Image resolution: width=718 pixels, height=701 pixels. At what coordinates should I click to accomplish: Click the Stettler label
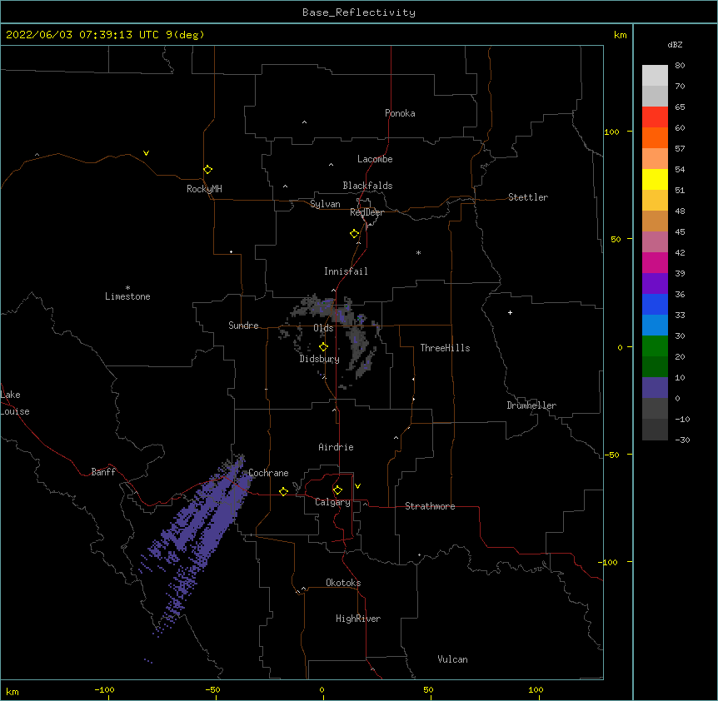click(x=527, y=197)
